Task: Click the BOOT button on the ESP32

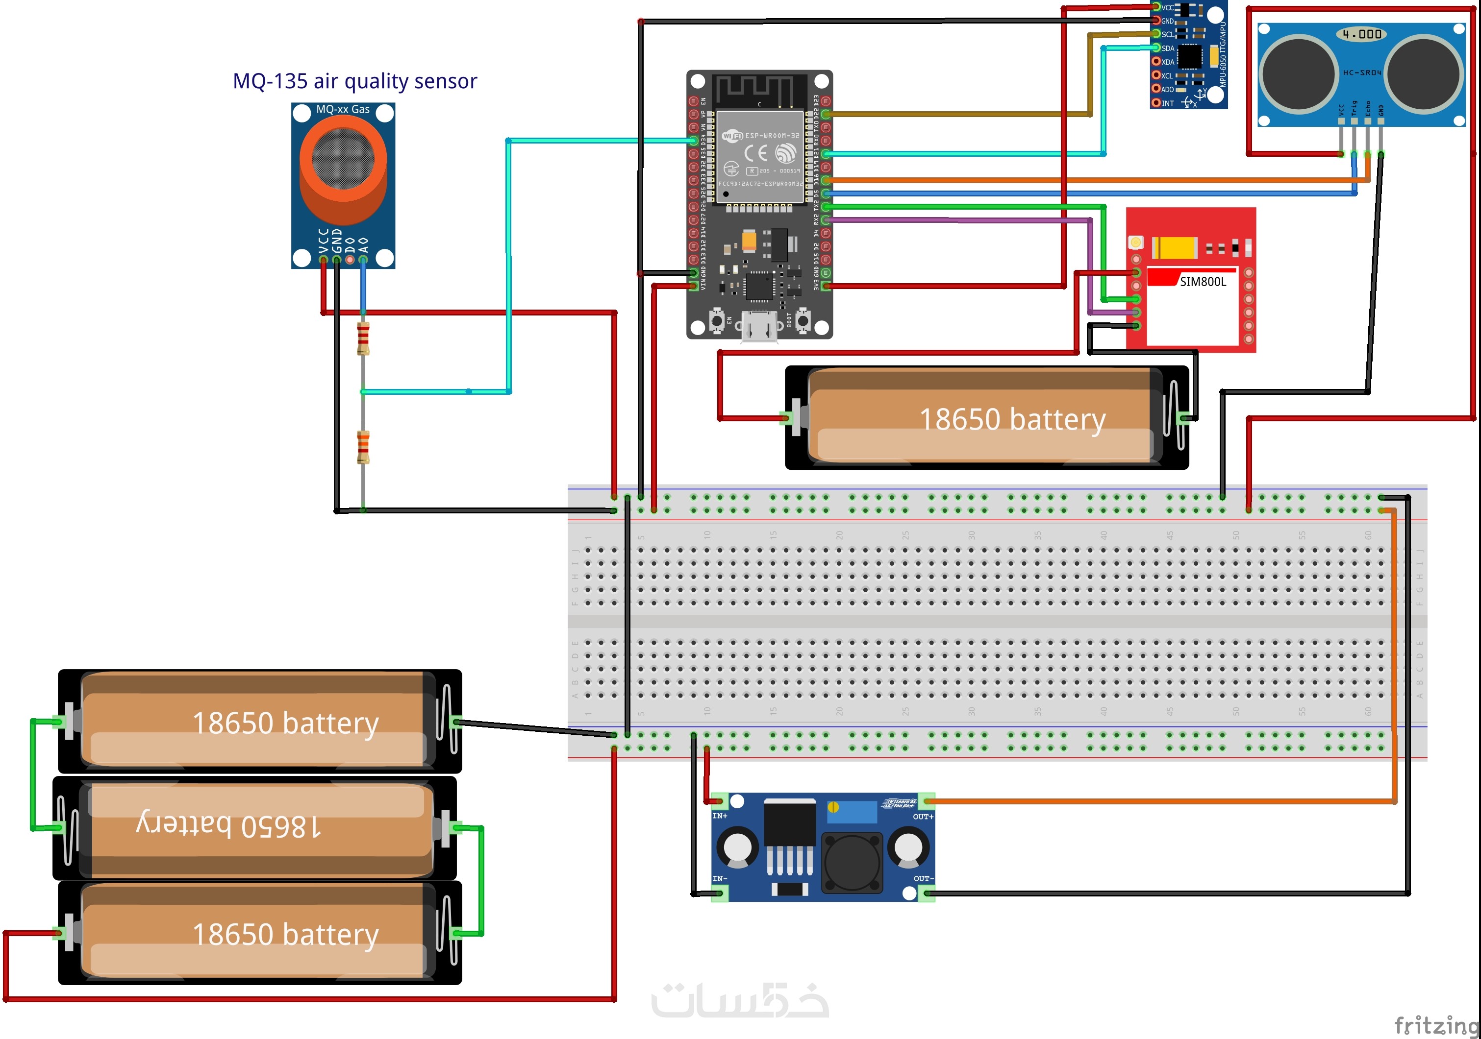Action: click(803, 320)
